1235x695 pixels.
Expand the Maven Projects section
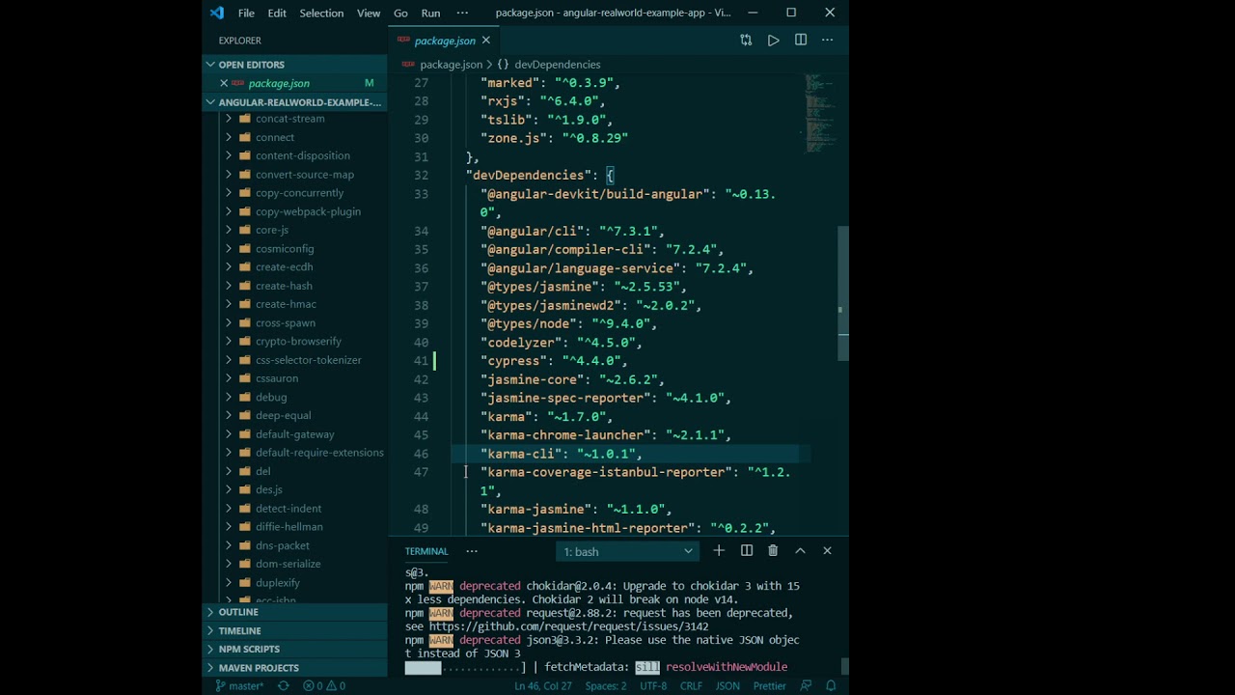point(294,668)
